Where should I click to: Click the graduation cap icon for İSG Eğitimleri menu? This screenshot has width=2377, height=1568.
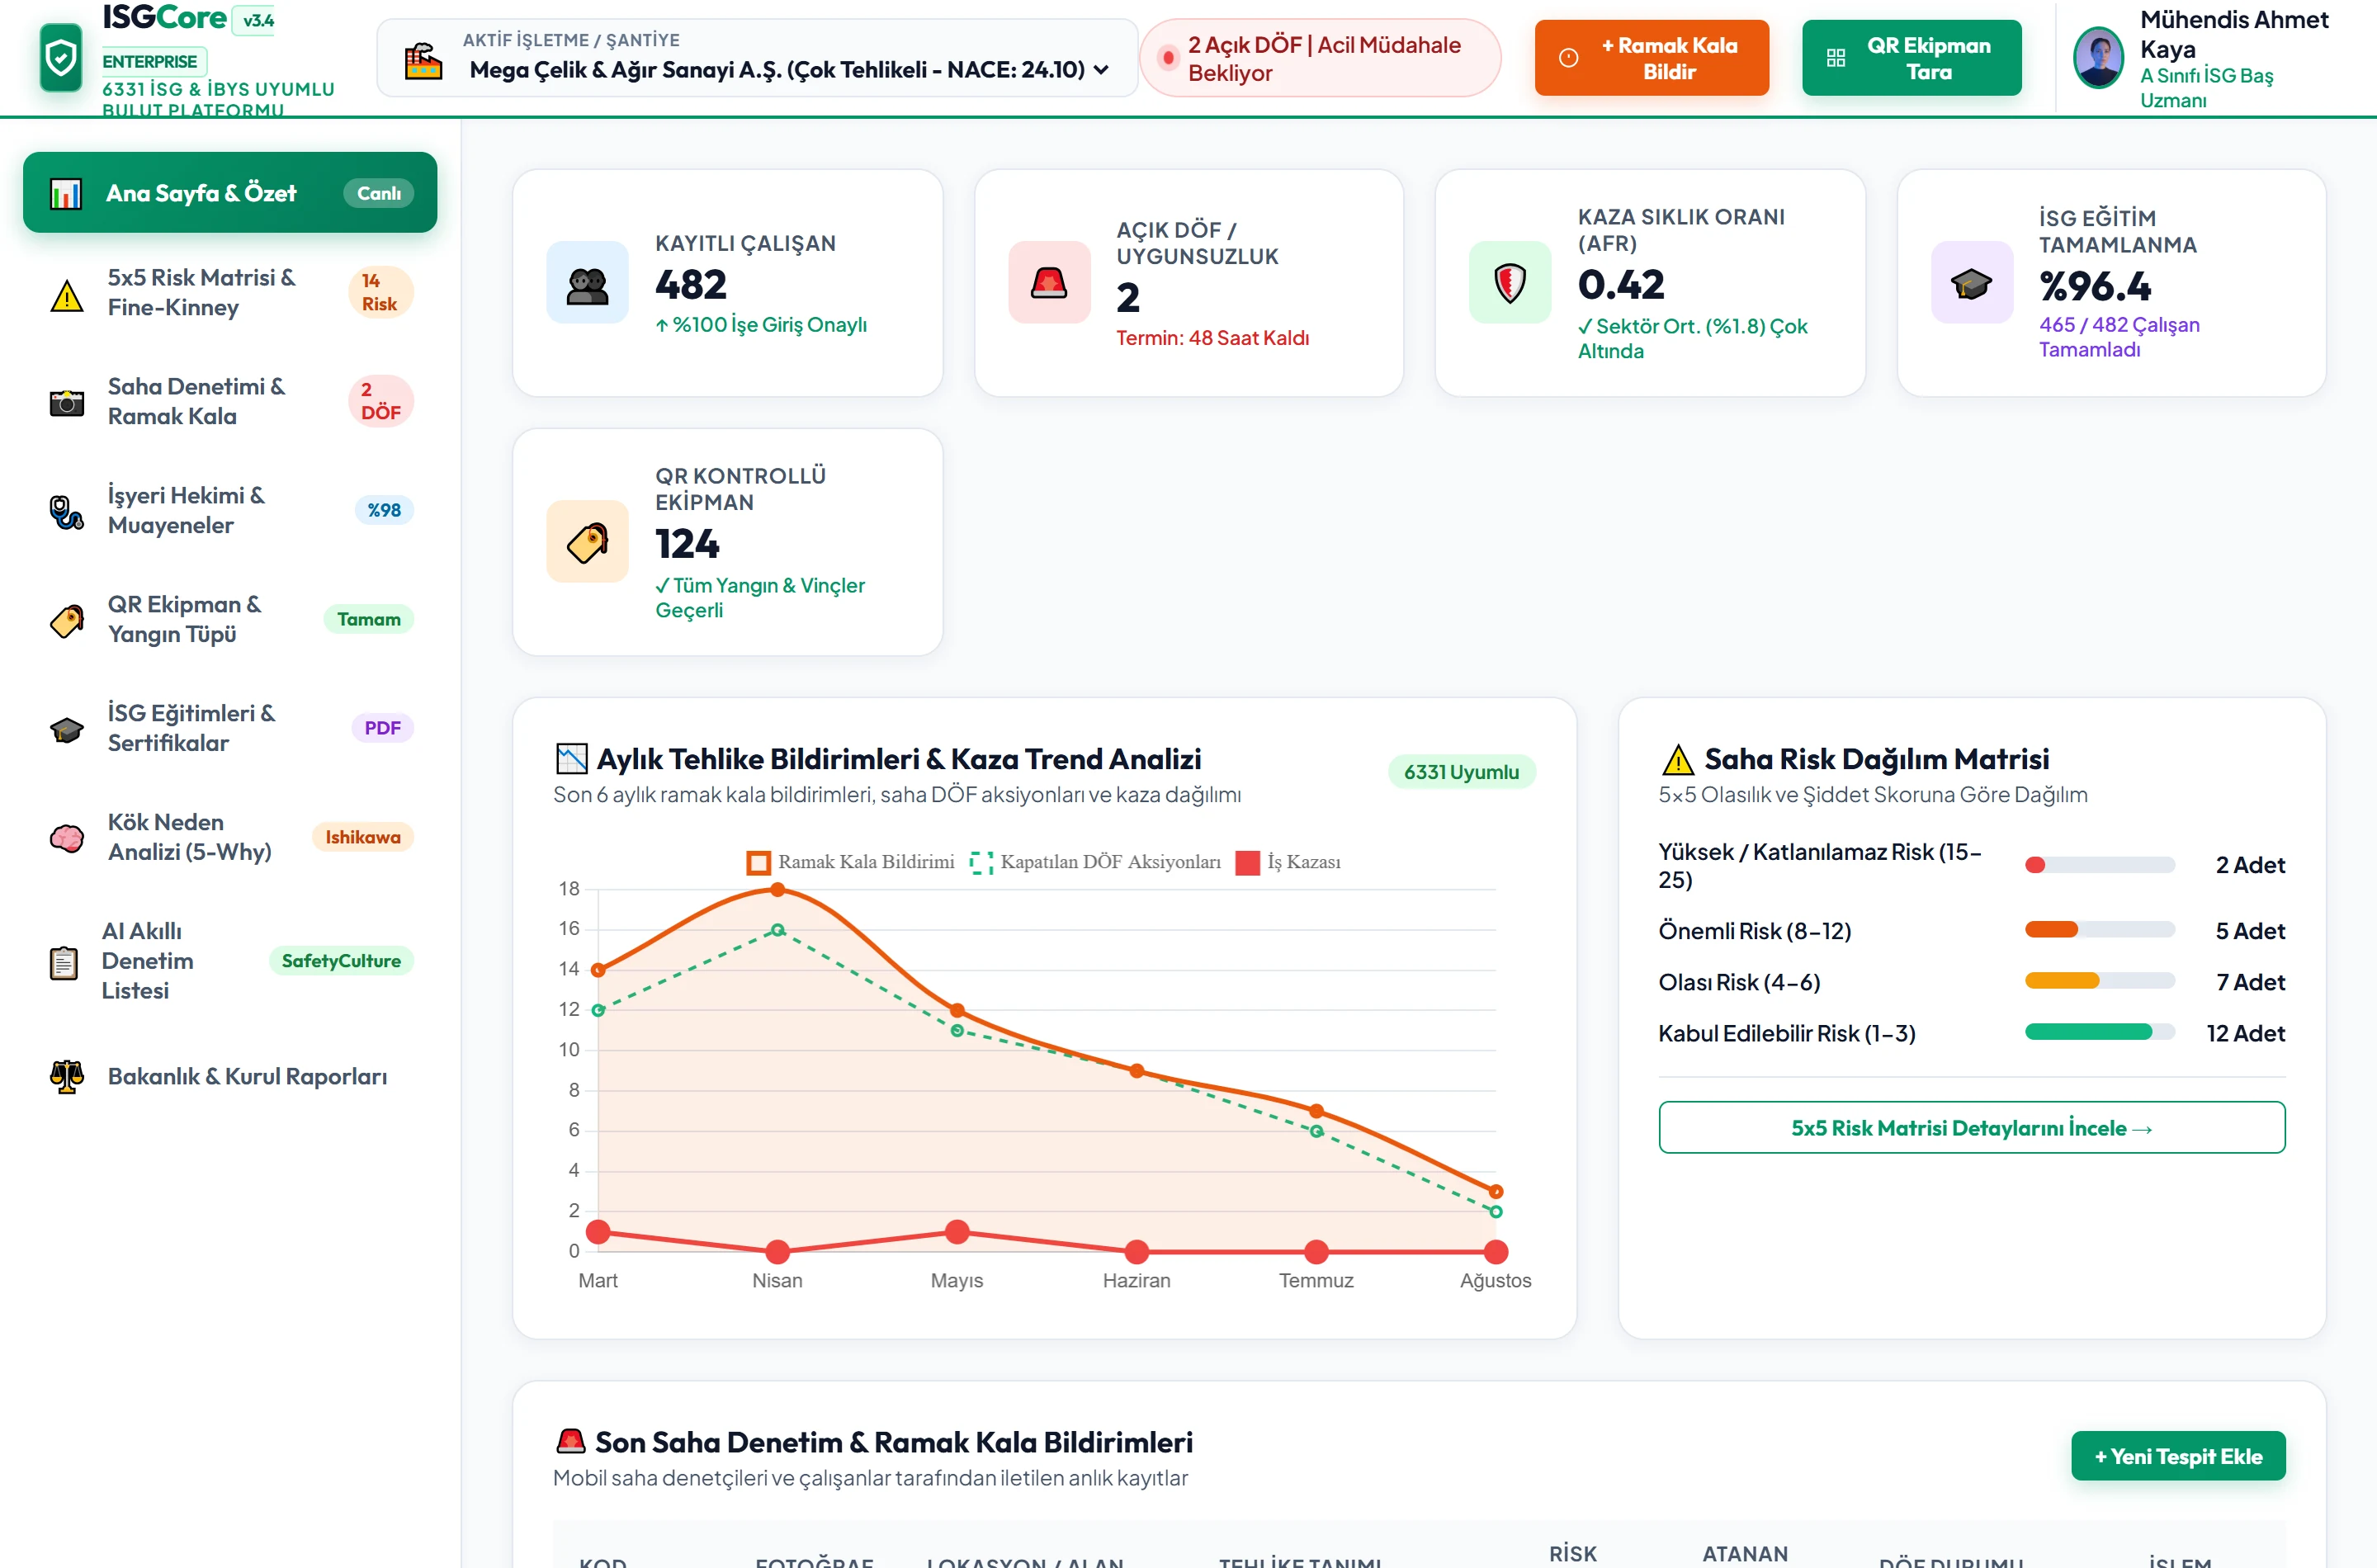[x=67, y=730]
